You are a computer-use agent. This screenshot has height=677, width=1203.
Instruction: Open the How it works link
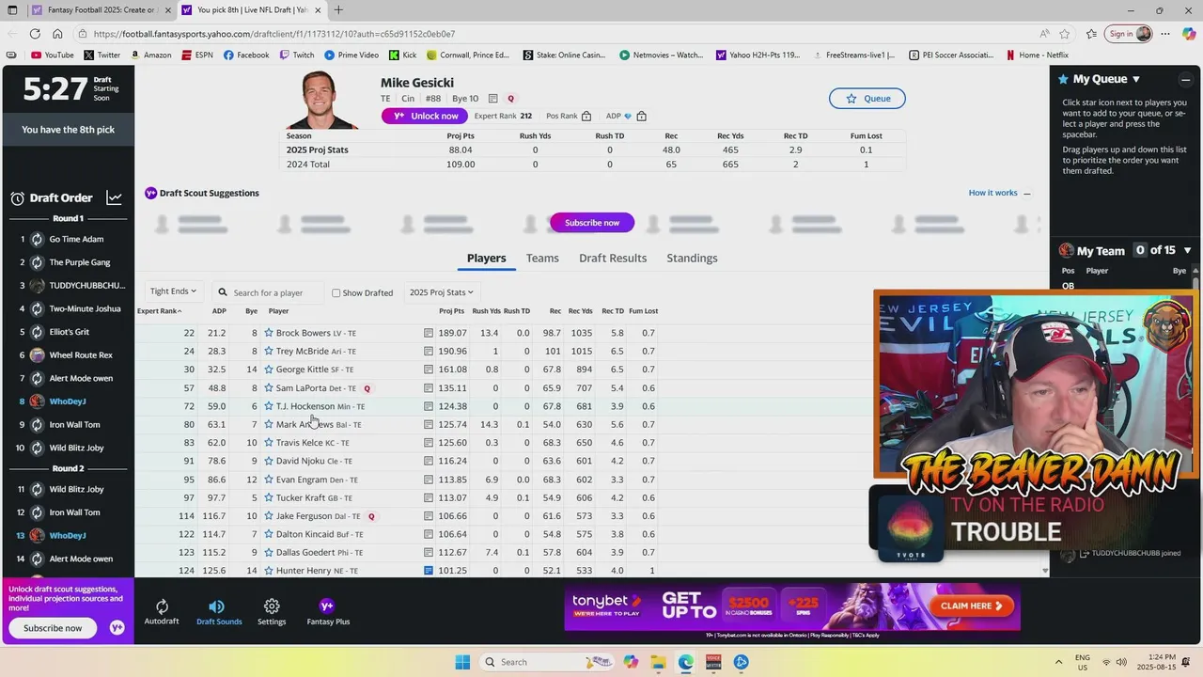[992, 193]
